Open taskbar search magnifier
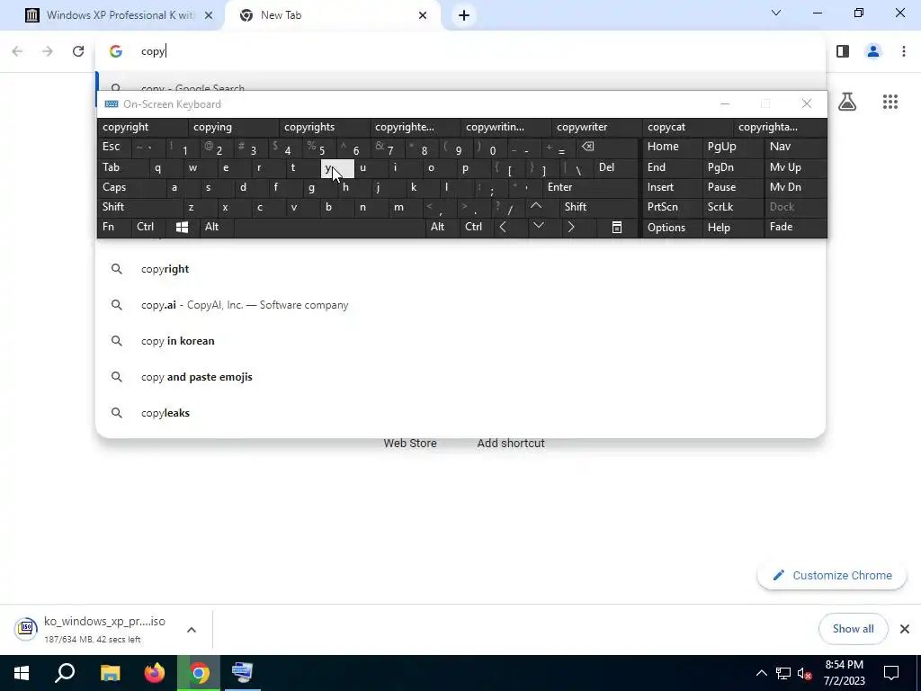Image resolution: width=921 pixels, height=691 pixels. (65, 673)
